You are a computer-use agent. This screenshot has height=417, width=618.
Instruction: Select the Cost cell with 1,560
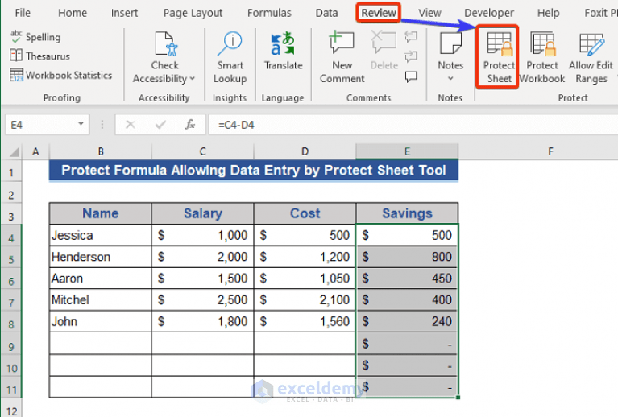pyautogui.click(x=305, y=322)
